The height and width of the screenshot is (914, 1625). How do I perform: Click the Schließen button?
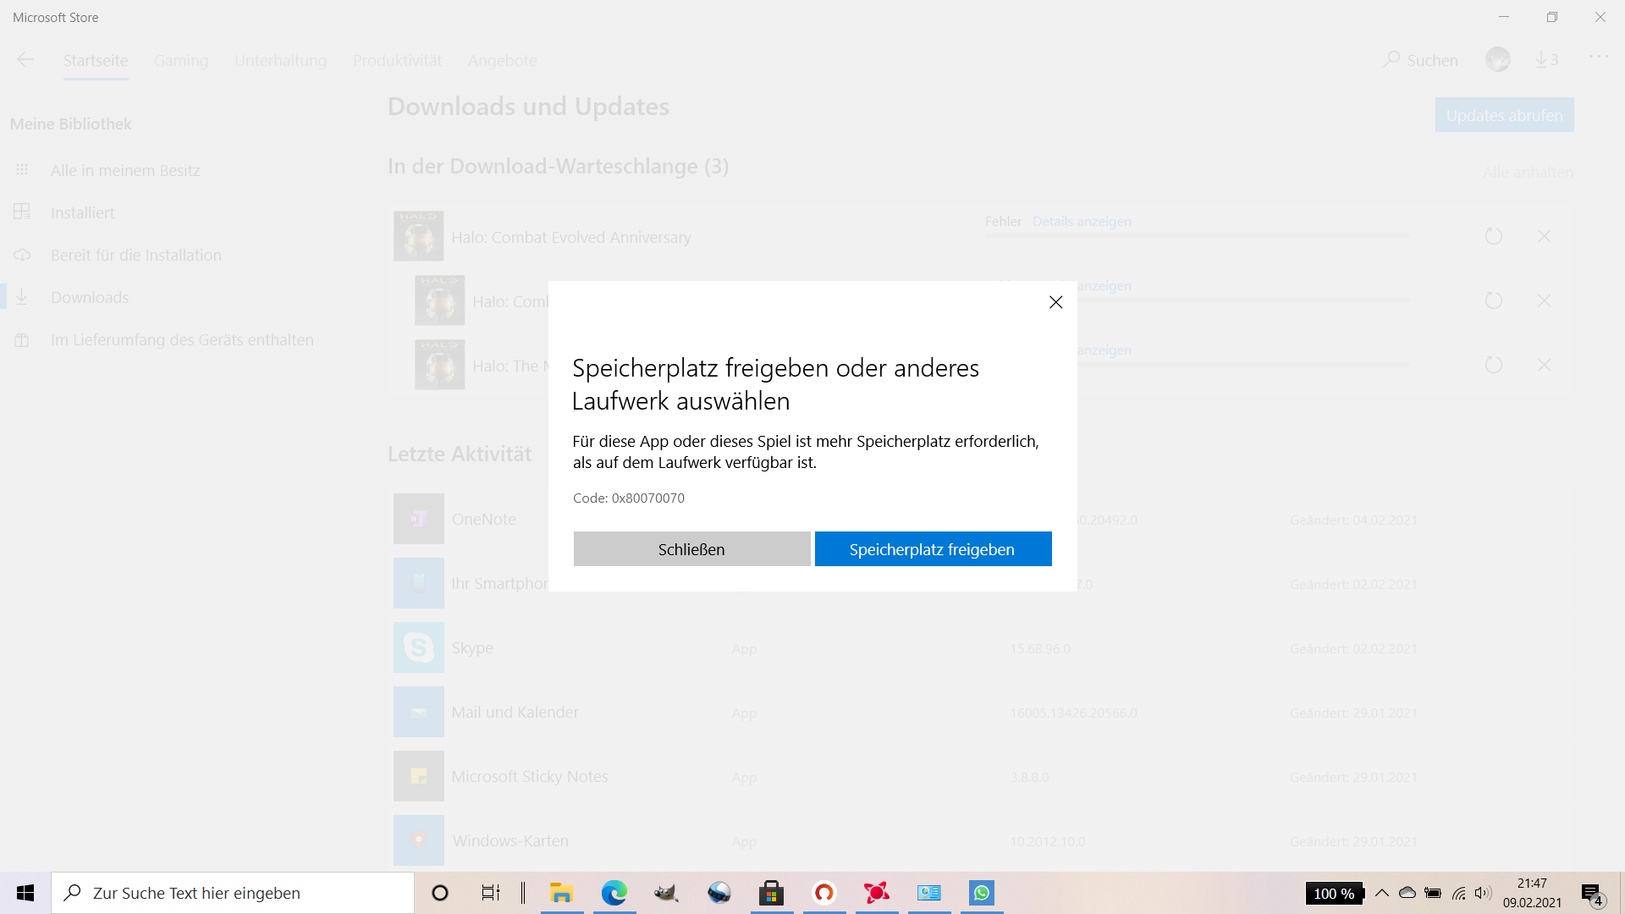[x=691, y=549]
